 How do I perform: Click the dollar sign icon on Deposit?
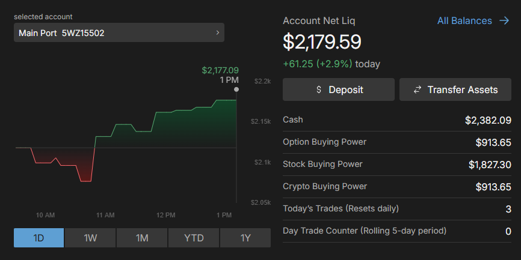click(x=319, y=90)
